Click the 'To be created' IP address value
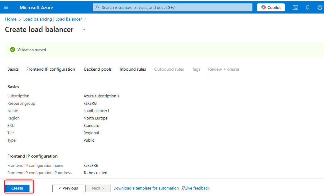Image resolution: width=324 pixels, height=196 pixels. pyautogui.click(x=96, y=173)
